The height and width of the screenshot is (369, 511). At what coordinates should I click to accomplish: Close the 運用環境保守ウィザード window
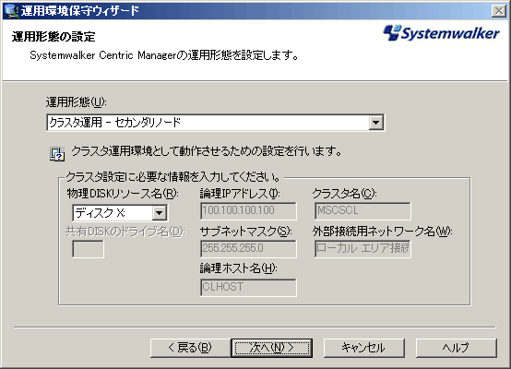[x=499, y=11]
